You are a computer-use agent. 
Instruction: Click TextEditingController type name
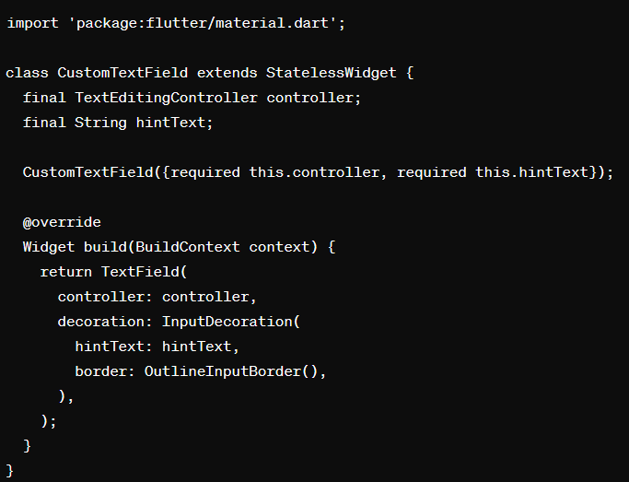click(166, 98)
